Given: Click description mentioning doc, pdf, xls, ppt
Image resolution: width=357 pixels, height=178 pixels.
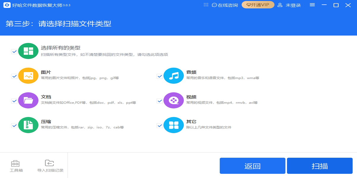Looking at the screenshot, I should tap(88, 103).
